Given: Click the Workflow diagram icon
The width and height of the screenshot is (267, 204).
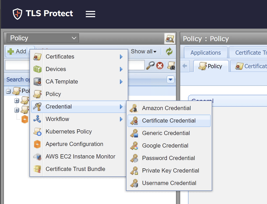Looking at the screenshot, I should click(37, 119).
